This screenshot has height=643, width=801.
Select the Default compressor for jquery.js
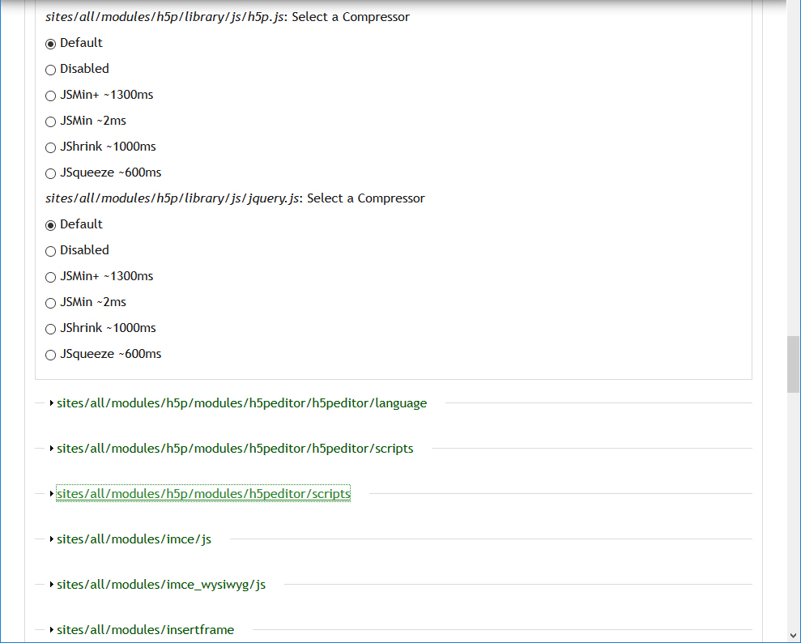tap(50, 225)
